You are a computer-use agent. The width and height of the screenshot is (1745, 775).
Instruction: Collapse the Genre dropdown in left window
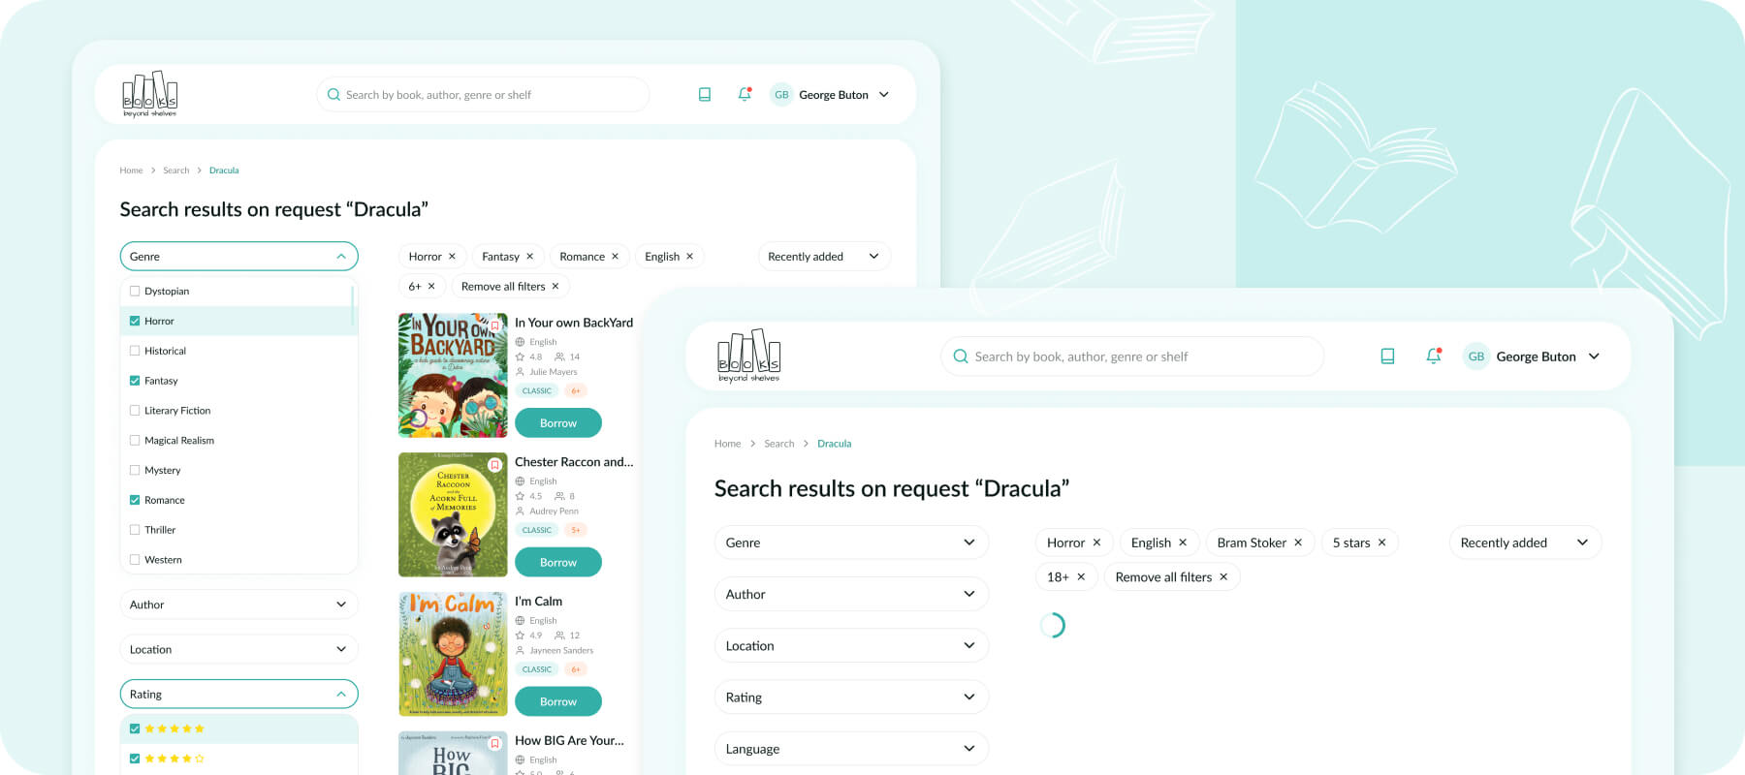tap(238, 257)
